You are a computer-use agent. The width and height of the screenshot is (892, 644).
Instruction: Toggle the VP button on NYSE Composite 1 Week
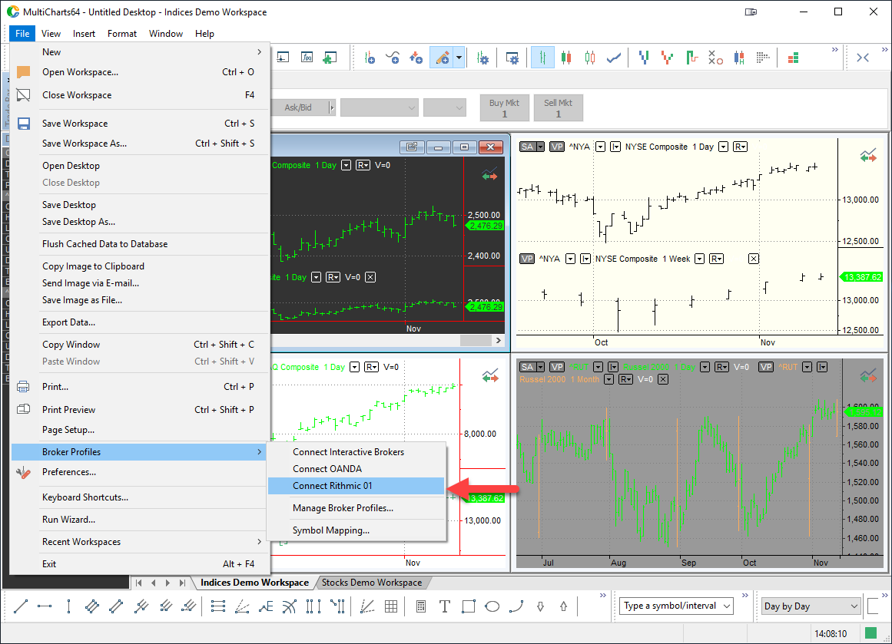pos(526,259)
